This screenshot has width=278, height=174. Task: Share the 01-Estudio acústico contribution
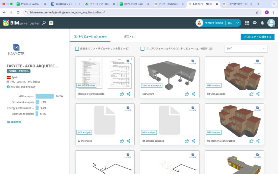click(x=193, y=141)
